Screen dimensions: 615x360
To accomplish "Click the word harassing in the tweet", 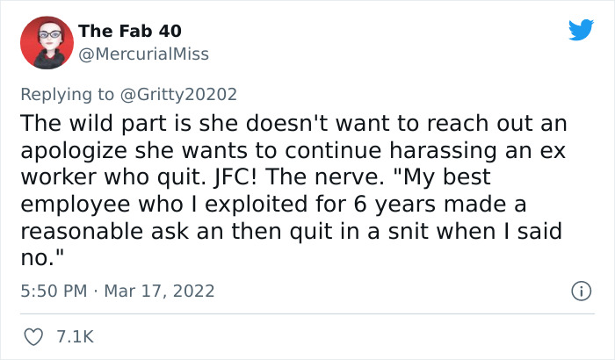I will pyautogui.click(x=443, y=150).
